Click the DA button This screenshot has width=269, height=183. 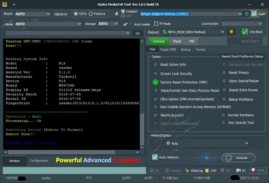[138, 33]
